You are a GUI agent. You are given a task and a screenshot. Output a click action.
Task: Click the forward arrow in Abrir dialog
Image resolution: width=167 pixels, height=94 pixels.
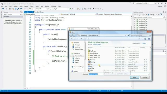pyautogui.click(x=74, y=35)
